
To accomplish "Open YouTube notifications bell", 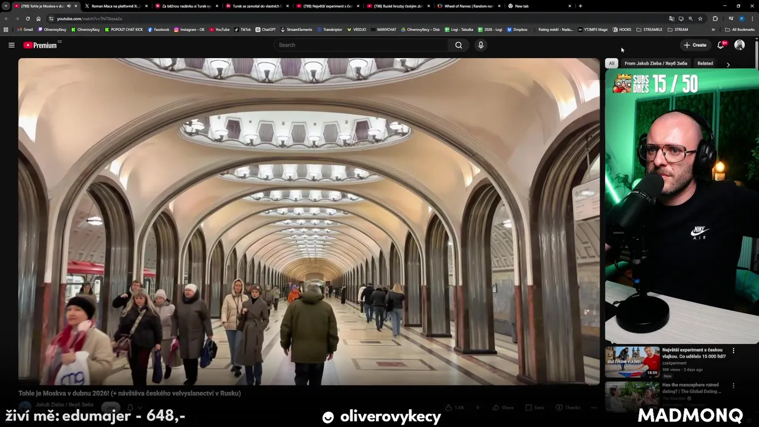I will coord(721,45).
